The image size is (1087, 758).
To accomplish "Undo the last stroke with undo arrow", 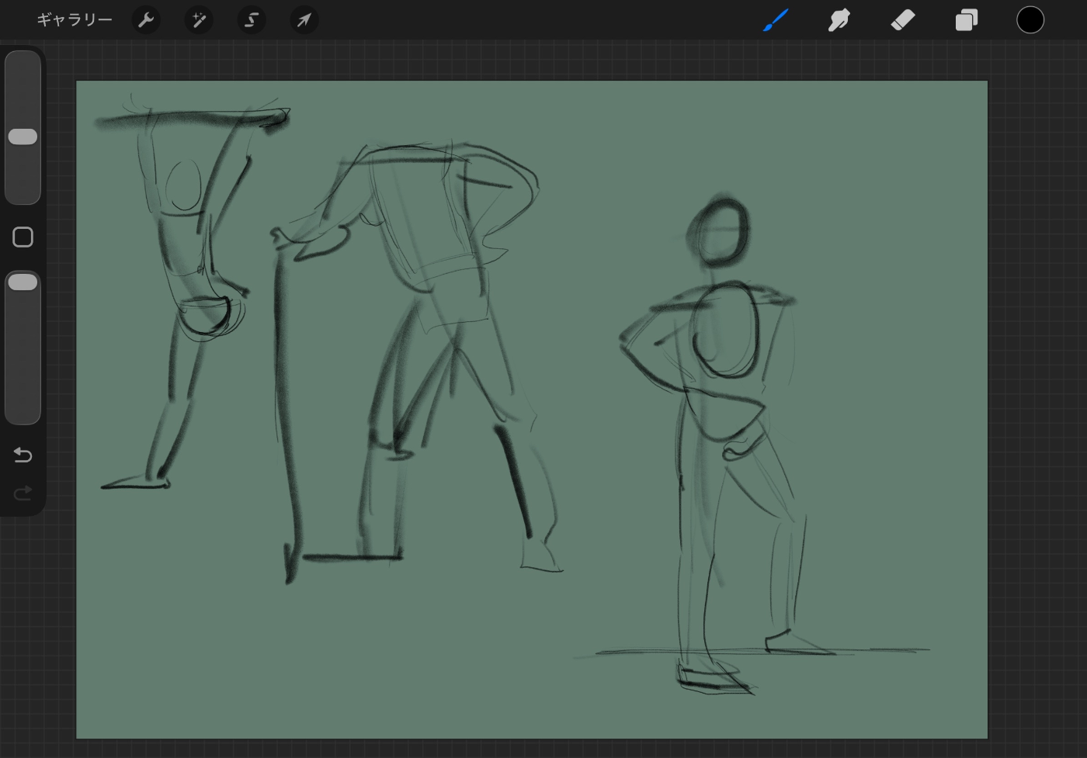I will tap(23, 455).
